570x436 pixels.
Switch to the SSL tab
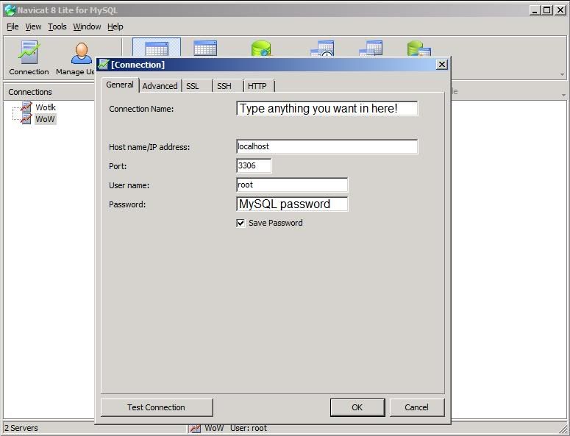(x=196, y=86)
